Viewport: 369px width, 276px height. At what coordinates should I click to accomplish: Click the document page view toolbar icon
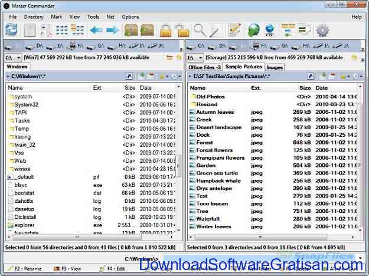[x=30, y=30]
